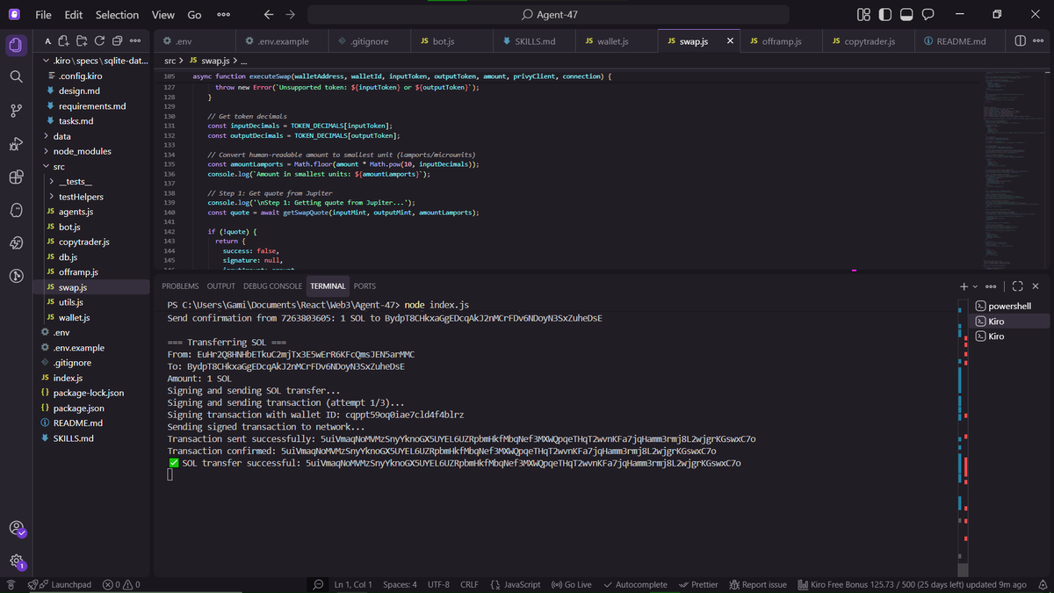Screen dimensions: 1054x593
Task: Close the terminal panel
Action: pos(1036,286)
